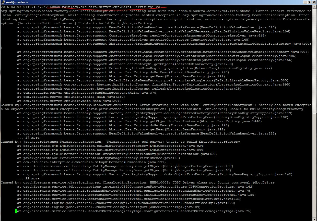Image resolution: width=317 pixels, height=221 pixels.
Task: Click 'AbstractAutowireCapableBeanFactory.java:485' text
Action: tap(251, 56)
